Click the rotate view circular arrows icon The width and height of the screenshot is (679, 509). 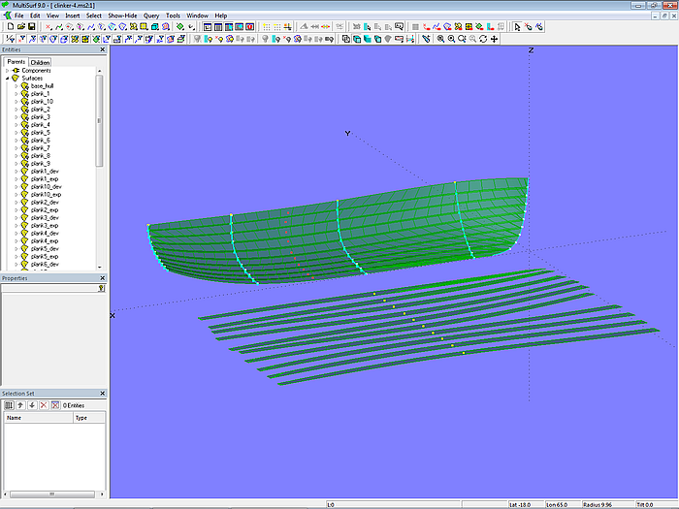[x=483, y=39]
